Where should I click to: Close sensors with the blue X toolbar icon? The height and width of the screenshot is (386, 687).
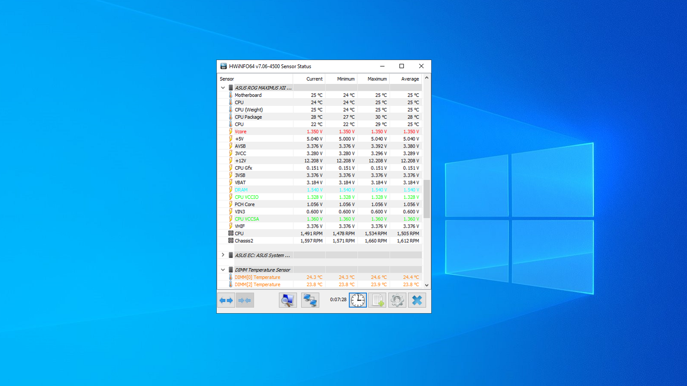[x=417, y=300]
